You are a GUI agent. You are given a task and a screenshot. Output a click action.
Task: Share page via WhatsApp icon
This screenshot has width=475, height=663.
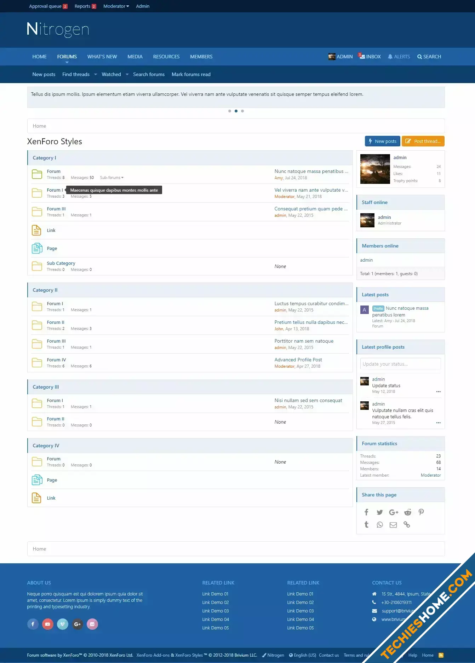click(380, 525)
